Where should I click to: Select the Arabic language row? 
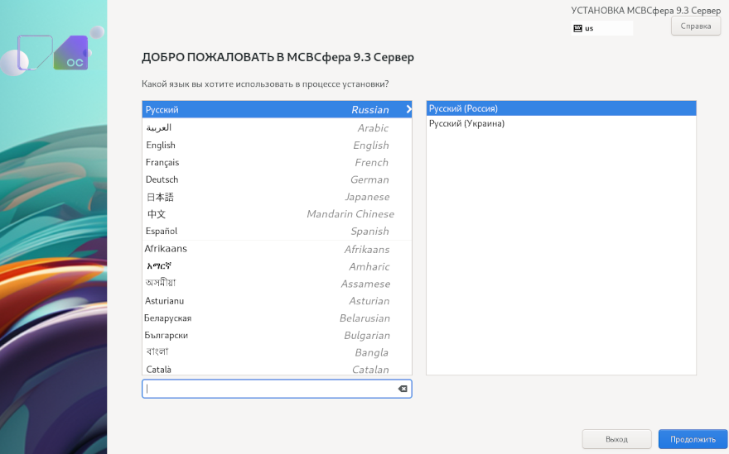coord(277,127)
